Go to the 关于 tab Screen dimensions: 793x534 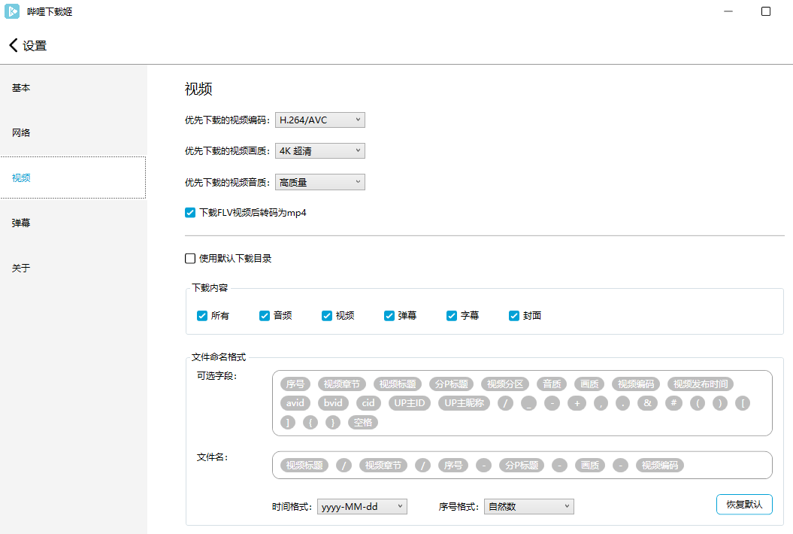pyautogui.click(x=21, y=269)
